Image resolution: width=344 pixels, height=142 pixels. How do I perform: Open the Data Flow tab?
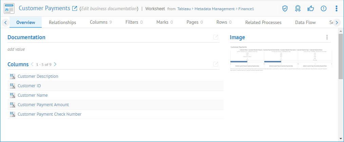[305, 22]
